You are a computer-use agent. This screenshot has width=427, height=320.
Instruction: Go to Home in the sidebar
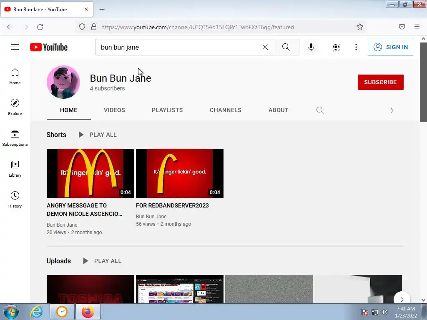(x=15, y=77)
